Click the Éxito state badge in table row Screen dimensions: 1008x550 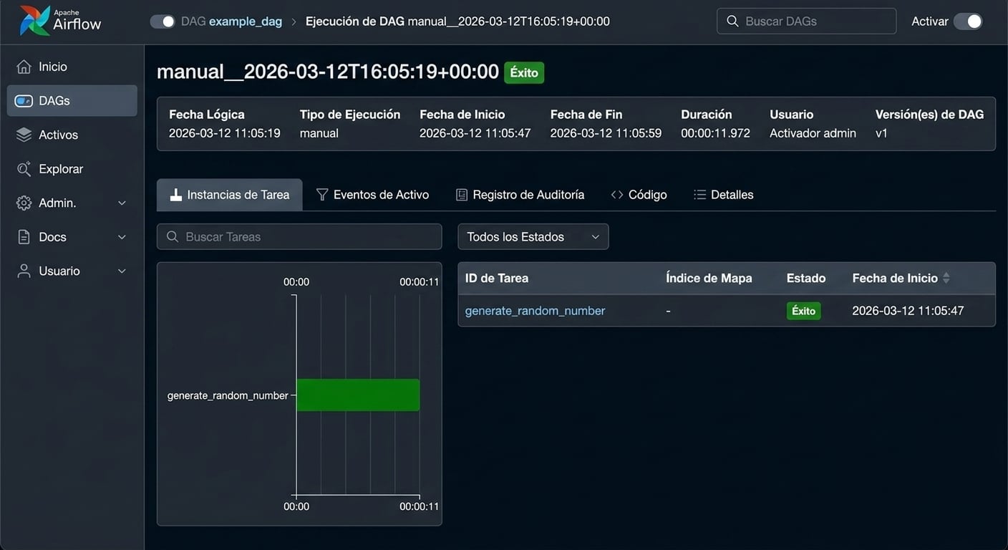[x=803, y=311]
